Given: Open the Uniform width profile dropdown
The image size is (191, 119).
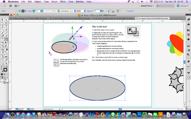Looking at the screenshot, I should pos(58,11).
